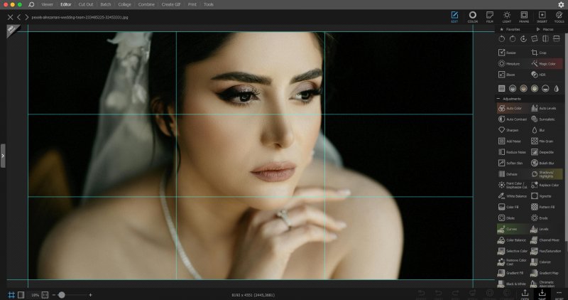Open Color Balance adjustment

tap(512, 240)
